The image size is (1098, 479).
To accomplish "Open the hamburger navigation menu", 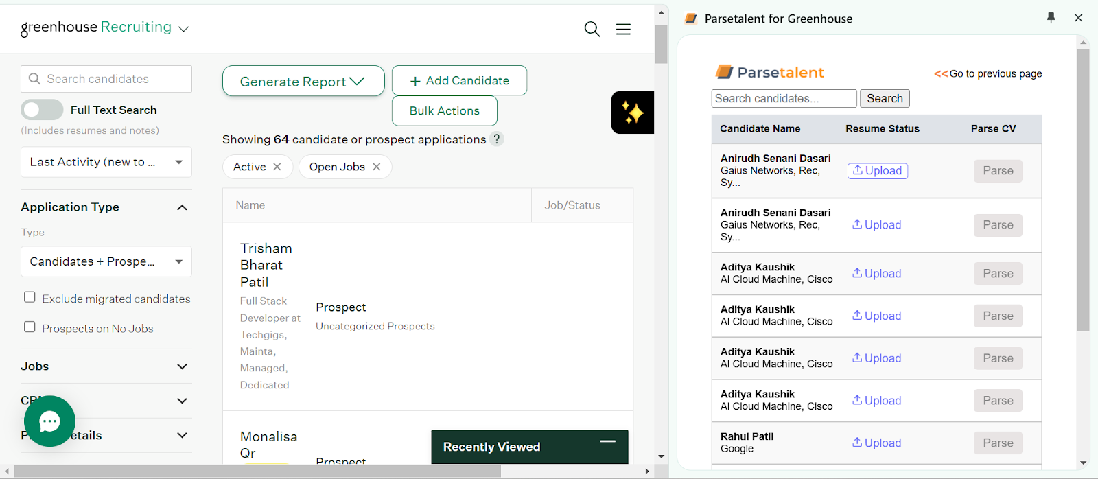I will click(623, 29).
